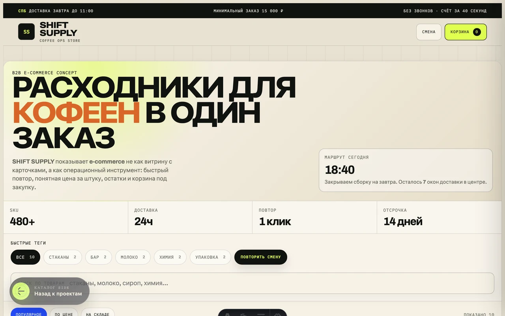Open the Корзина cart button
Image resolution: width=505 pixels, height=316 pixels.
[x=466, y=32]
